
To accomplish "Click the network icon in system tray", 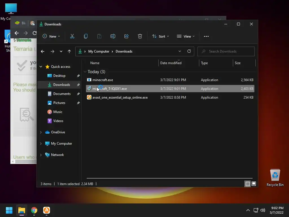I will 256,210.
